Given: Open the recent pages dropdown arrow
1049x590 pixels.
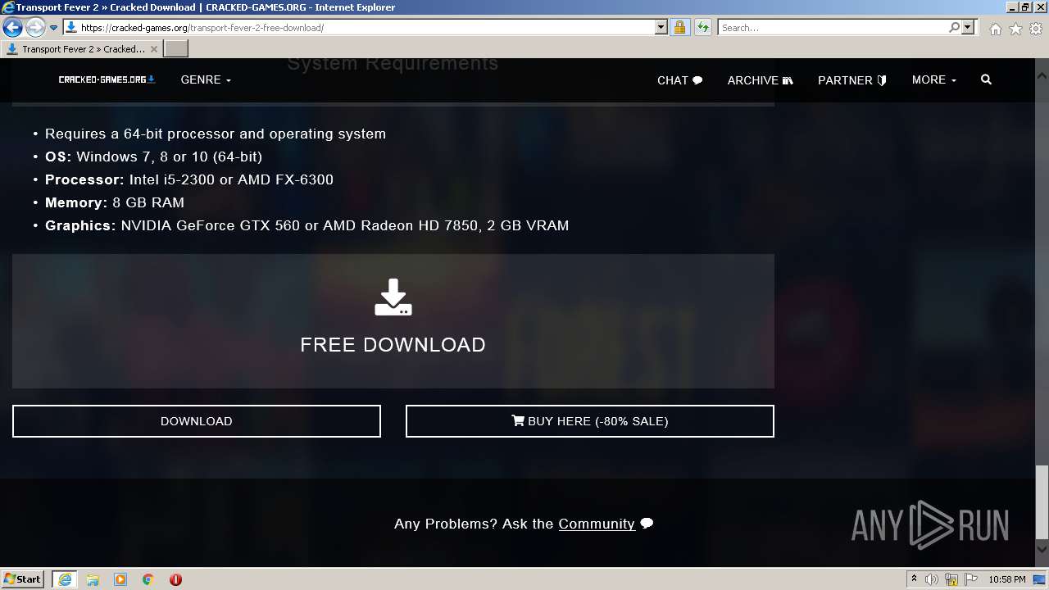Looking at the screenshot, I should (53, 28).
